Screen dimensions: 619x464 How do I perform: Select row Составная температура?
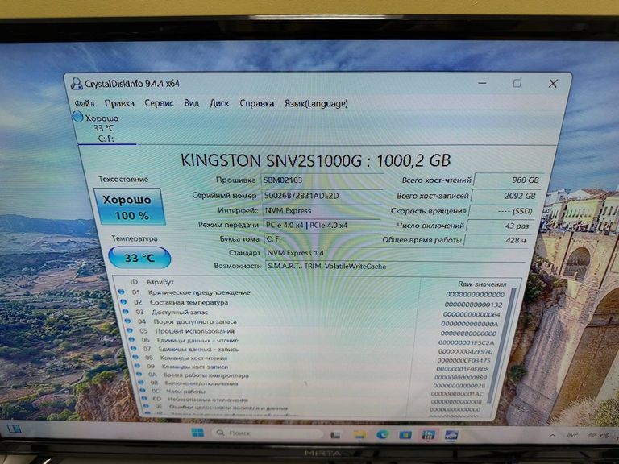pos(313,303)
